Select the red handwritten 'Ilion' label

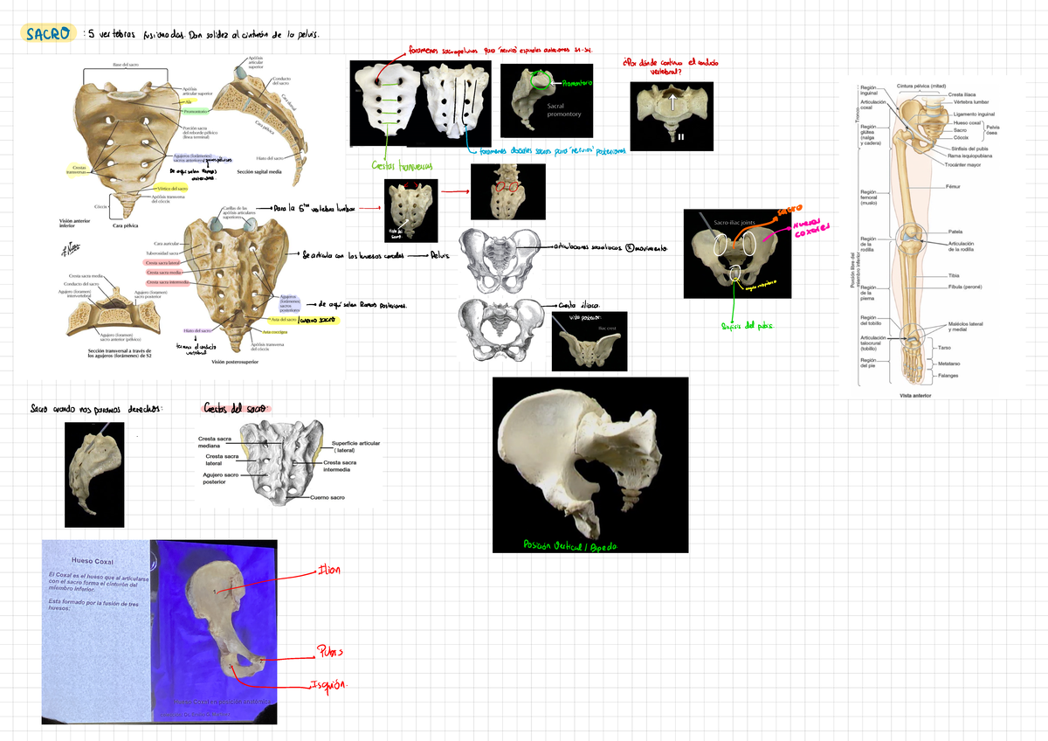tap(328, 570)
